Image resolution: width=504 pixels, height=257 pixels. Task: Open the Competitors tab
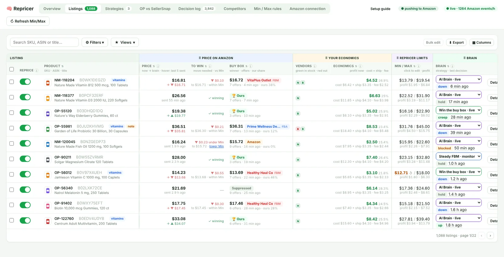(x=235, y=9)
